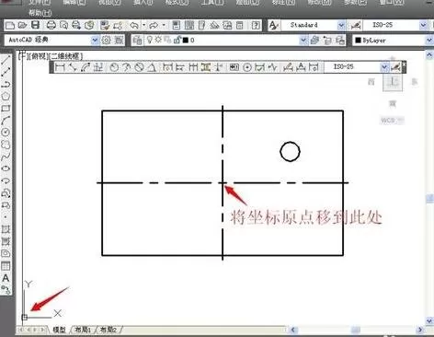The image size is (434, 337).
Task: Click the Redo arrow icon
Action: pos(154,25)
